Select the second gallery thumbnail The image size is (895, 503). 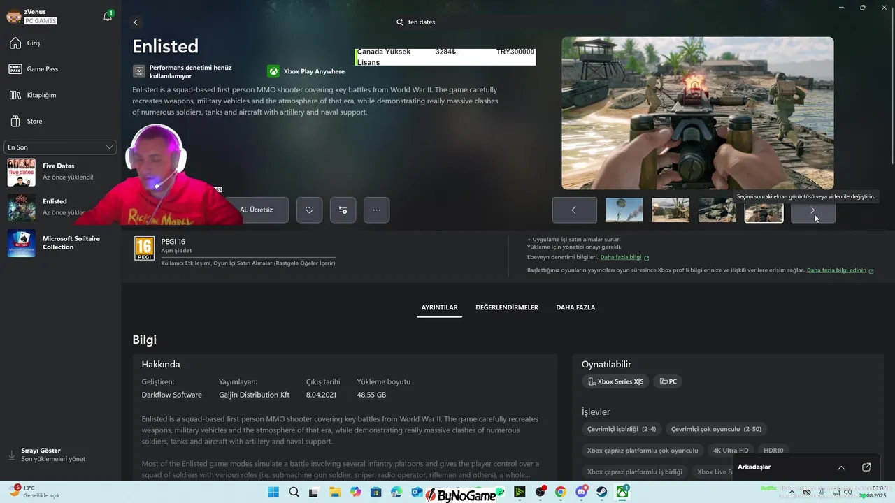[671, 210]
